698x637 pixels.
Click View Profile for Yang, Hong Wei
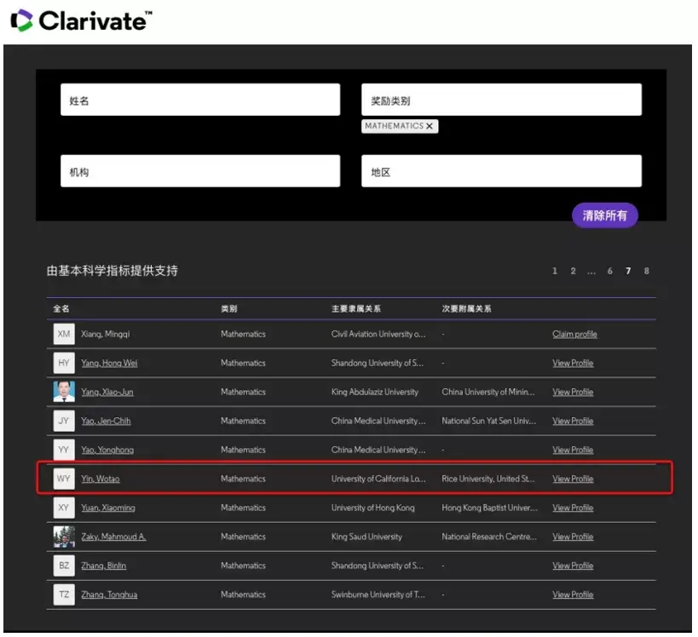(573, 363)
